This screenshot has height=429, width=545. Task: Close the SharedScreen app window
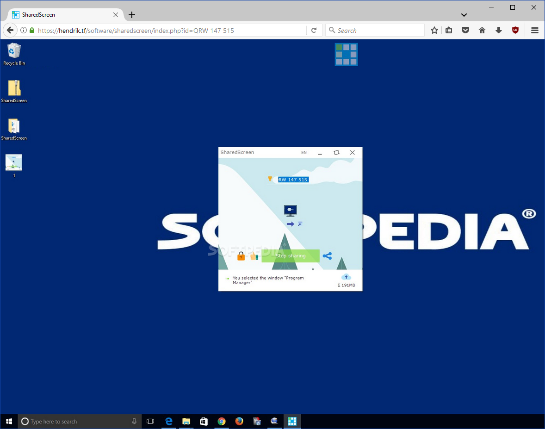pyautogui.click(x=353, y=153)
